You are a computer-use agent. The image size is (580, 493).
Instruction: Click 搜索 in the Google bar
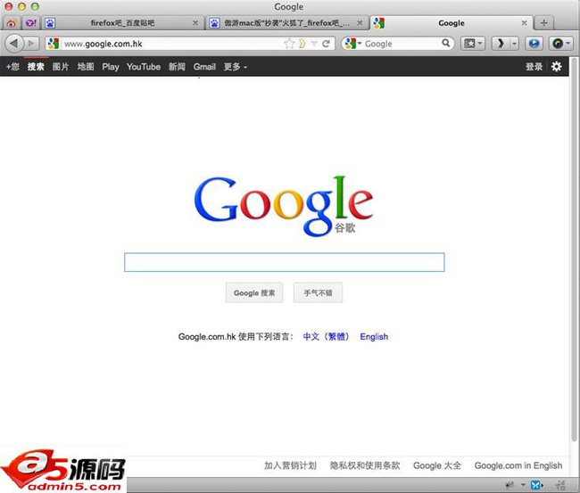click(36, 67)
